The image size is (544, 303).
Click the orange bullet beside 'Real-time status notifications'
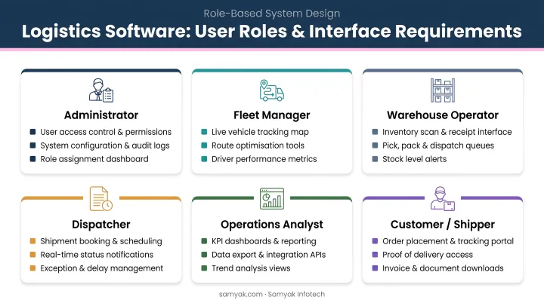click(32, 255)
